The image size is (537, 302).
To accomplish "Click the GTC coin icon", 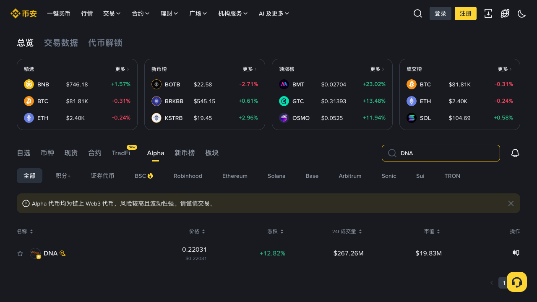I will (284, 101).
